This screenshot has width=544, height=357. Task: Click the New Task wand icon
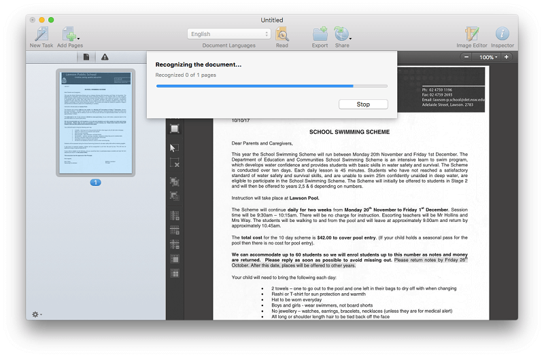(x=41, y=34)
